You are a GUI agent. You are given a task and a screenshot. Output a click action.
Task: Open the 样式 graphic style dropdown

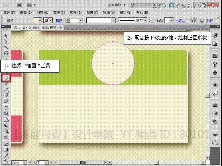(x=171, y=20)
